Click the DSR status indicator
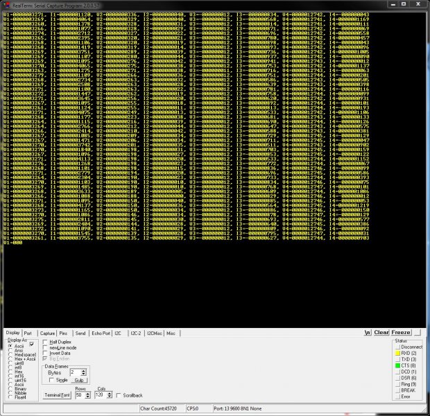This screenshot has width=430, height=416. click(x=396, y=378)
